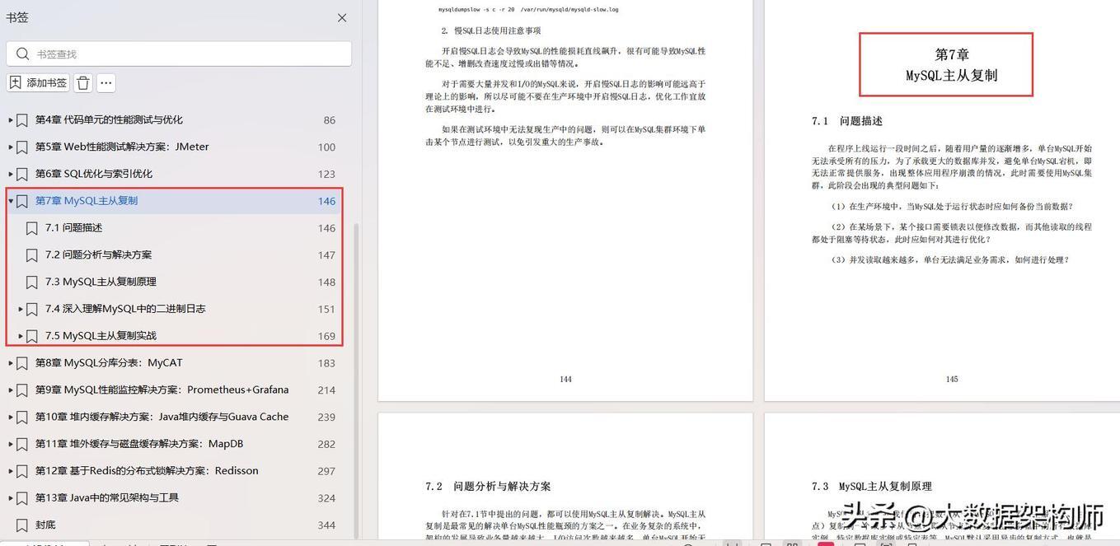Click bookmark icon beside 7.4
The image size is (1120, 546).
tap(32, 309)
